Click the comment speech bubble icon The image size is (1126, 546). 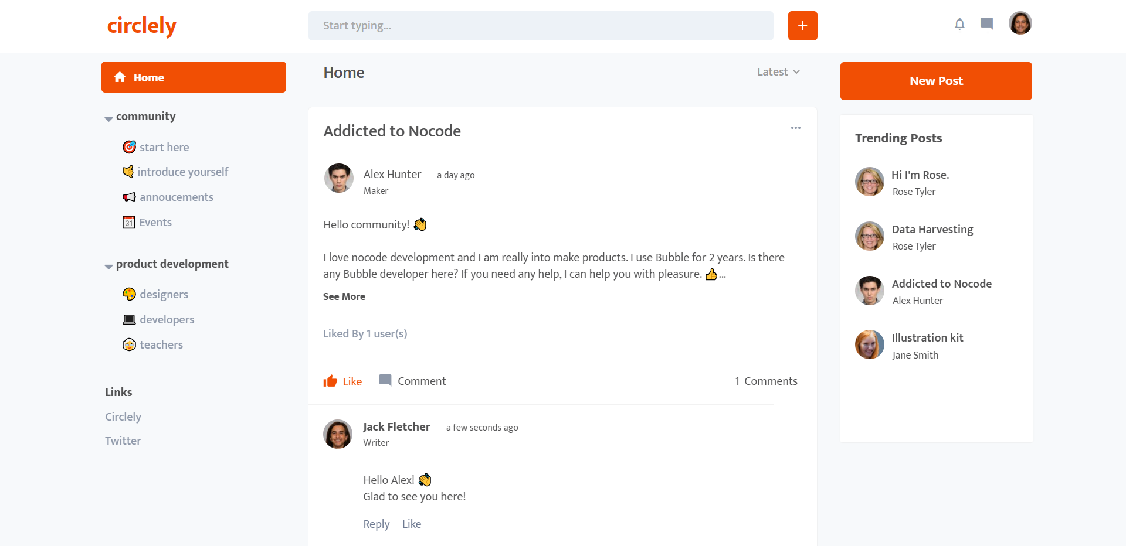(x=385, y=381)
